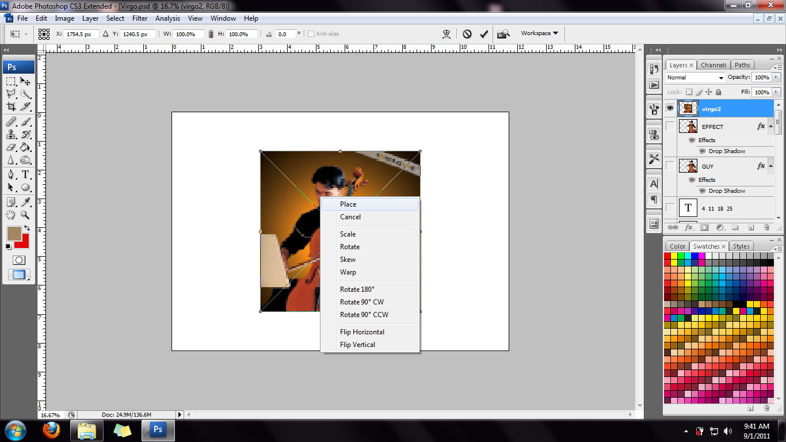Change screen mode button
The height and width of the screenshot is (442, 786).
[x=19, y=275]
